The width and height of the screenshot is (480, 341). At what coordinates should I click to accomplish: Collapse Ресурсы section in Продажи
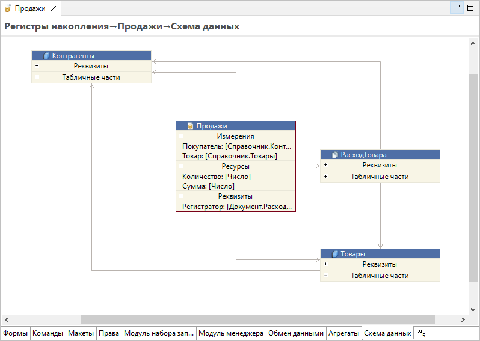pyautogui.click(x=181, y=166)
